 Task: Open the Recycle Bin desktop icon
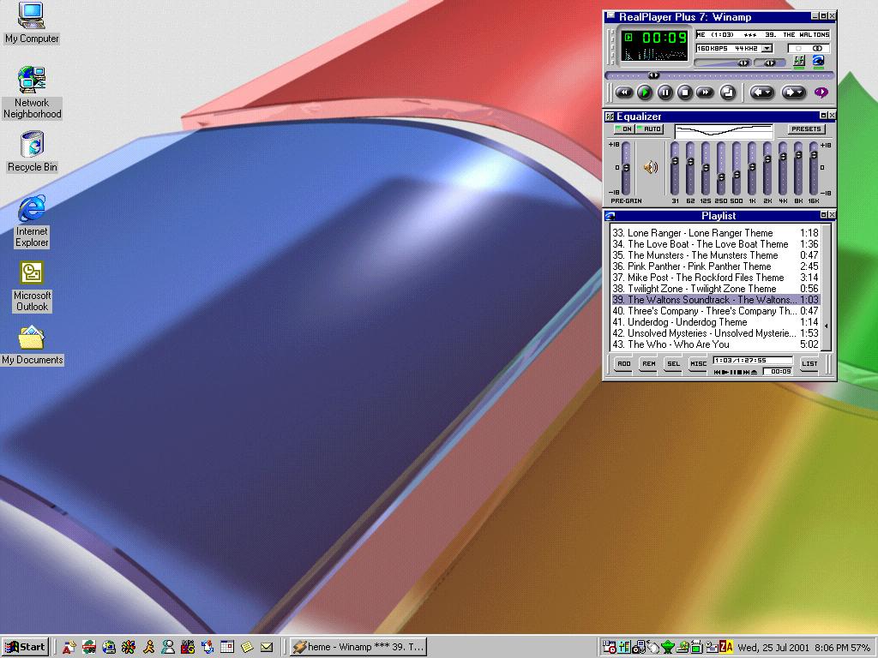coord(32,144)
